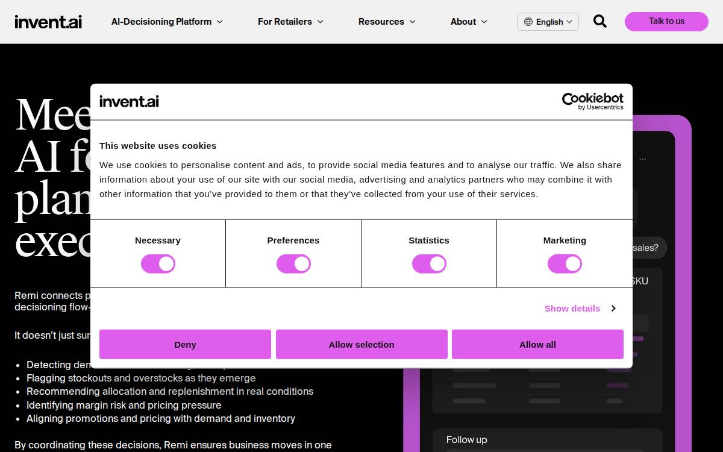Open the For Retailers dropdown
This screenshot has width=723, height=452.
(x=290, y=22)
